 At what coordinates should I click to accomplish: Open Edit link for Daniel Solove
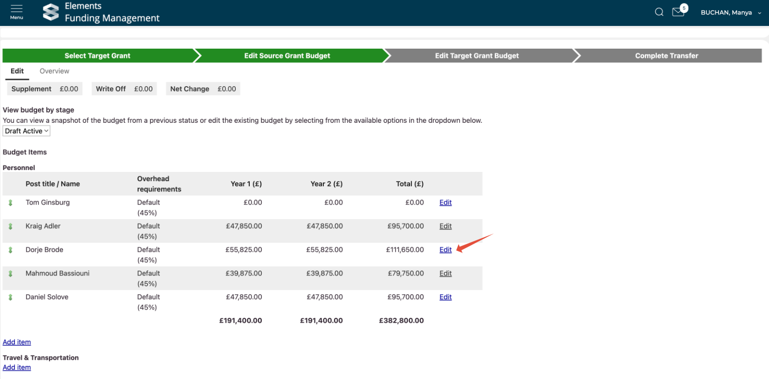point(445,297)
